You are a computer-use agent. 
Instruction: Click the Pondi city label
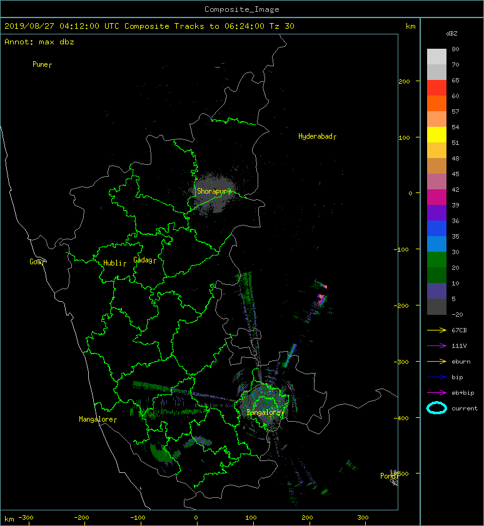point(388,475)
